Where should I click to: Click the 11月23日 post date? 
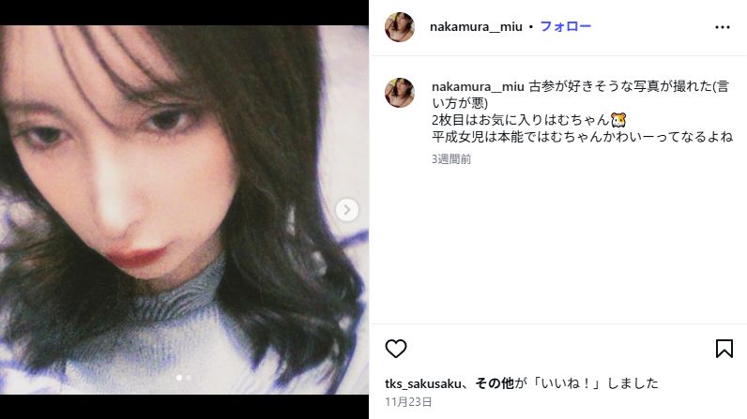tap(408, 402)
